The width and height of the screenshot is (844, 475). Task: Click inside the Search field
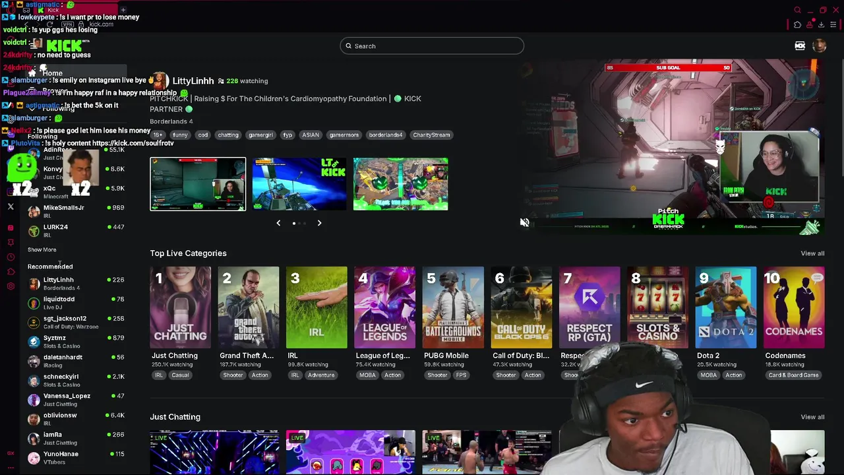pyautogui.click(x=432, y=46)
